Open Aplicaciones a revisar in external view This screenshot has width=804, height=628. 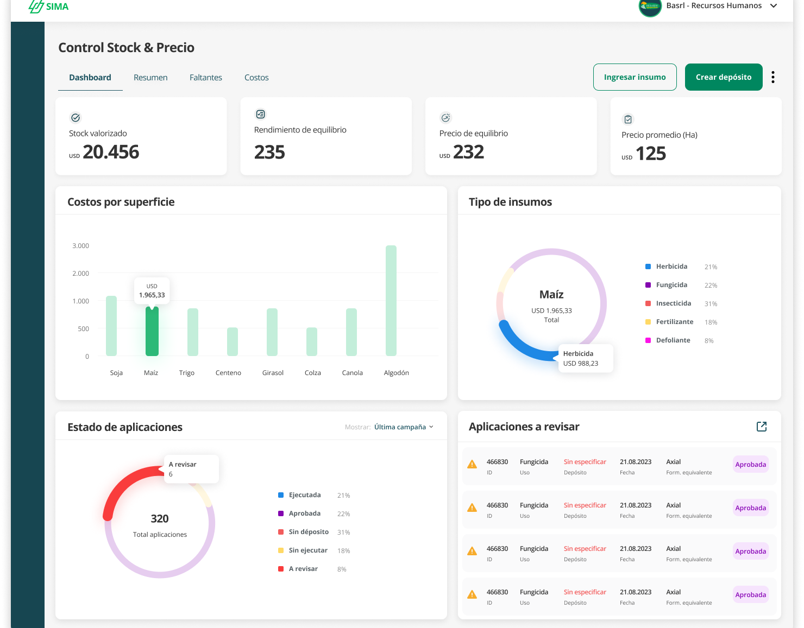tap(762, 427)
